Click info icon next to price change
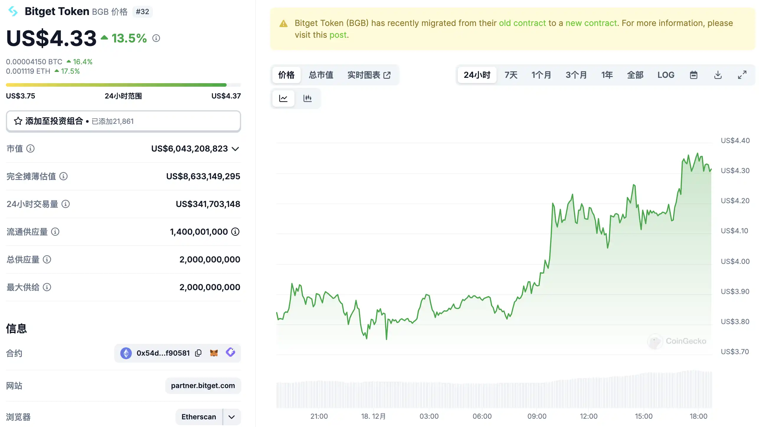 click(156, 38)
